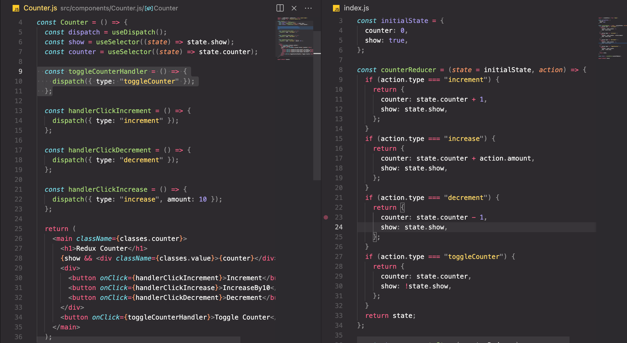This screenshot has width=627, height=343.
Task: Click !state.show on line 30 of index.js
Action: tap(427, 286)
